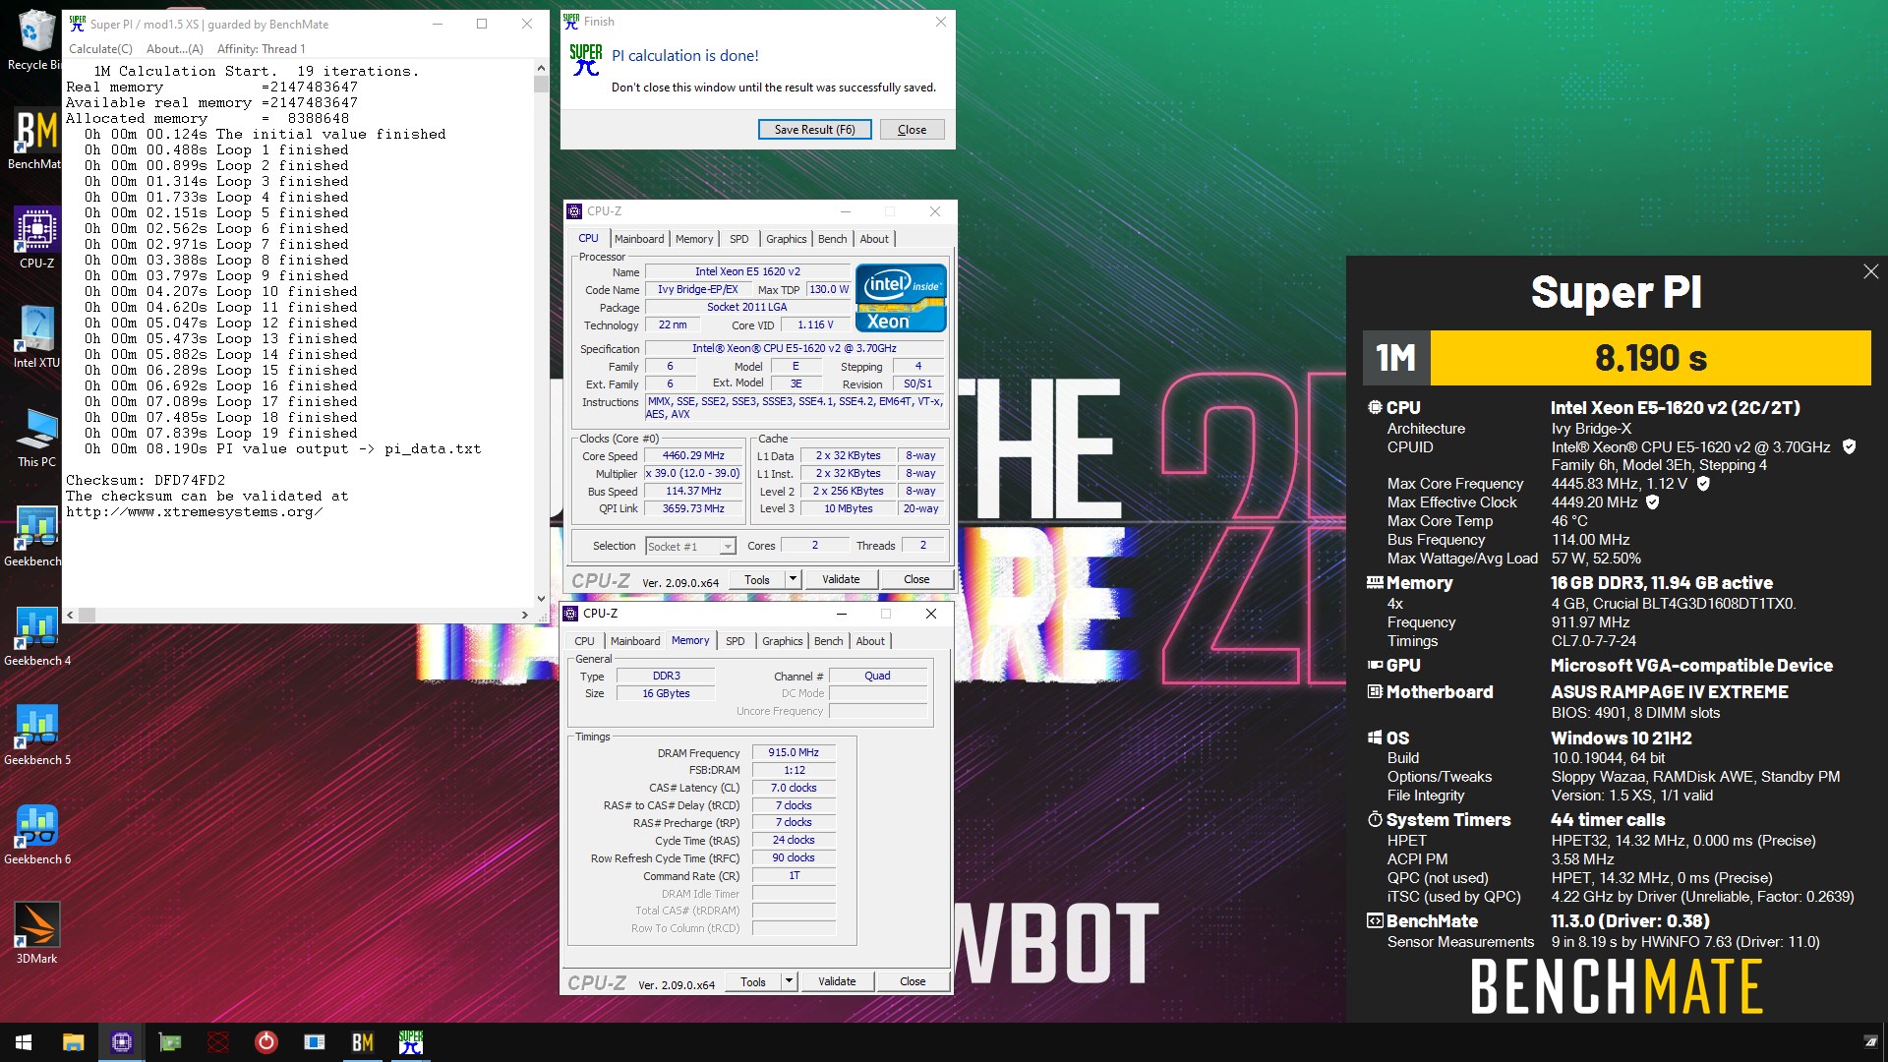Open the CPU-Z desktop shortcut
Screen dimensions: 1888x1062
[x=36, y=238]
